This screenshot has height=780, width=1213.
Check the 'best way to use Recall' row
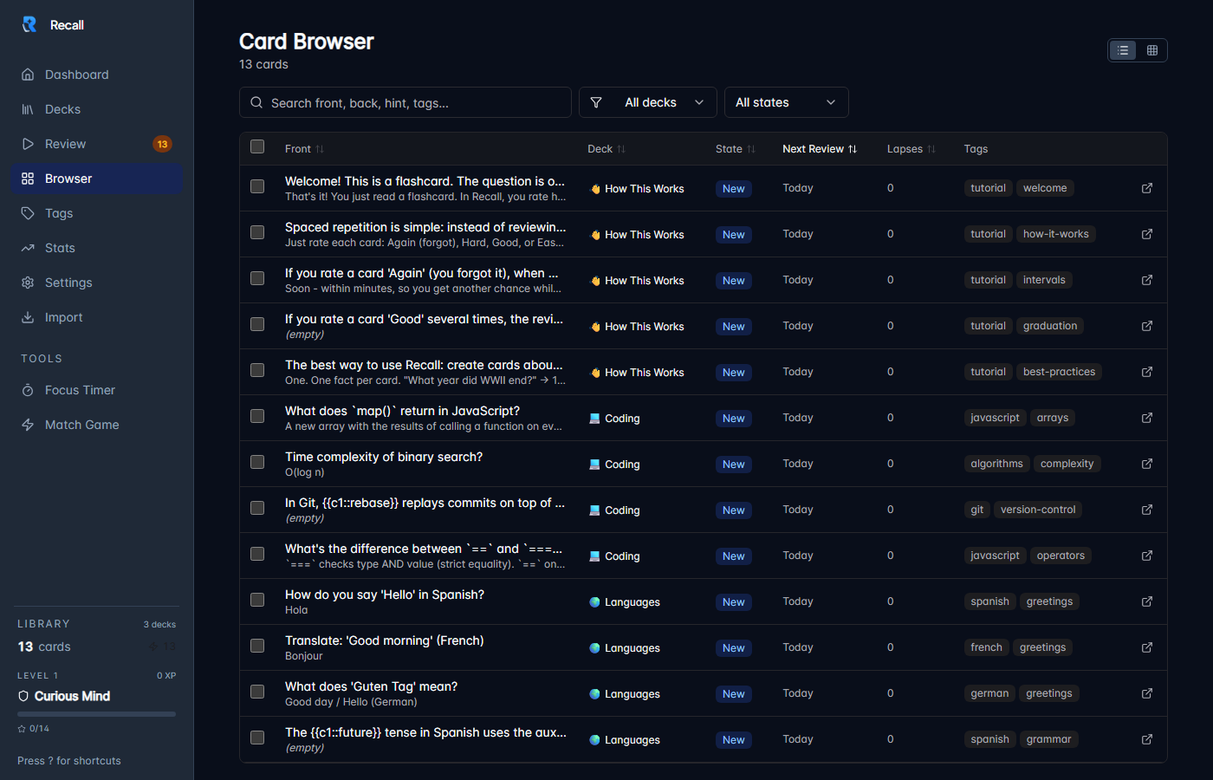pos(257,370)
